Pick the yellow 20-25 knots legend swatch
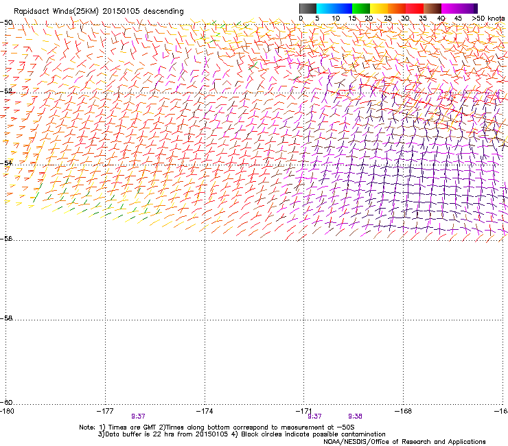508x446 pixels. tap(379, 8)
